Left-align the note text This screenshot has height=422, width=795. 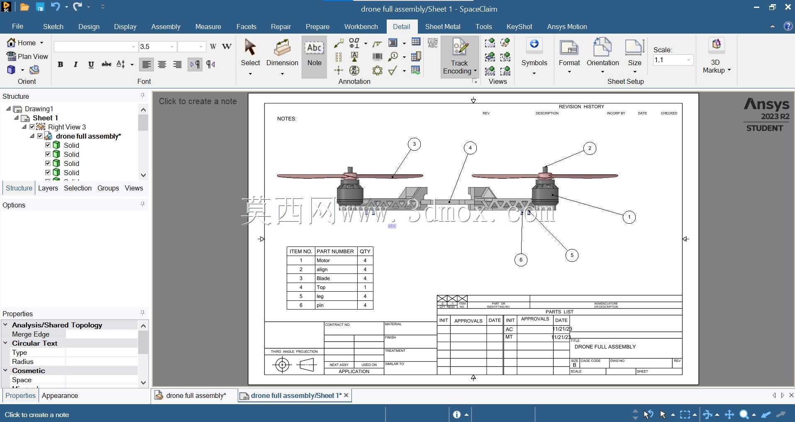(x=146, y=64)
